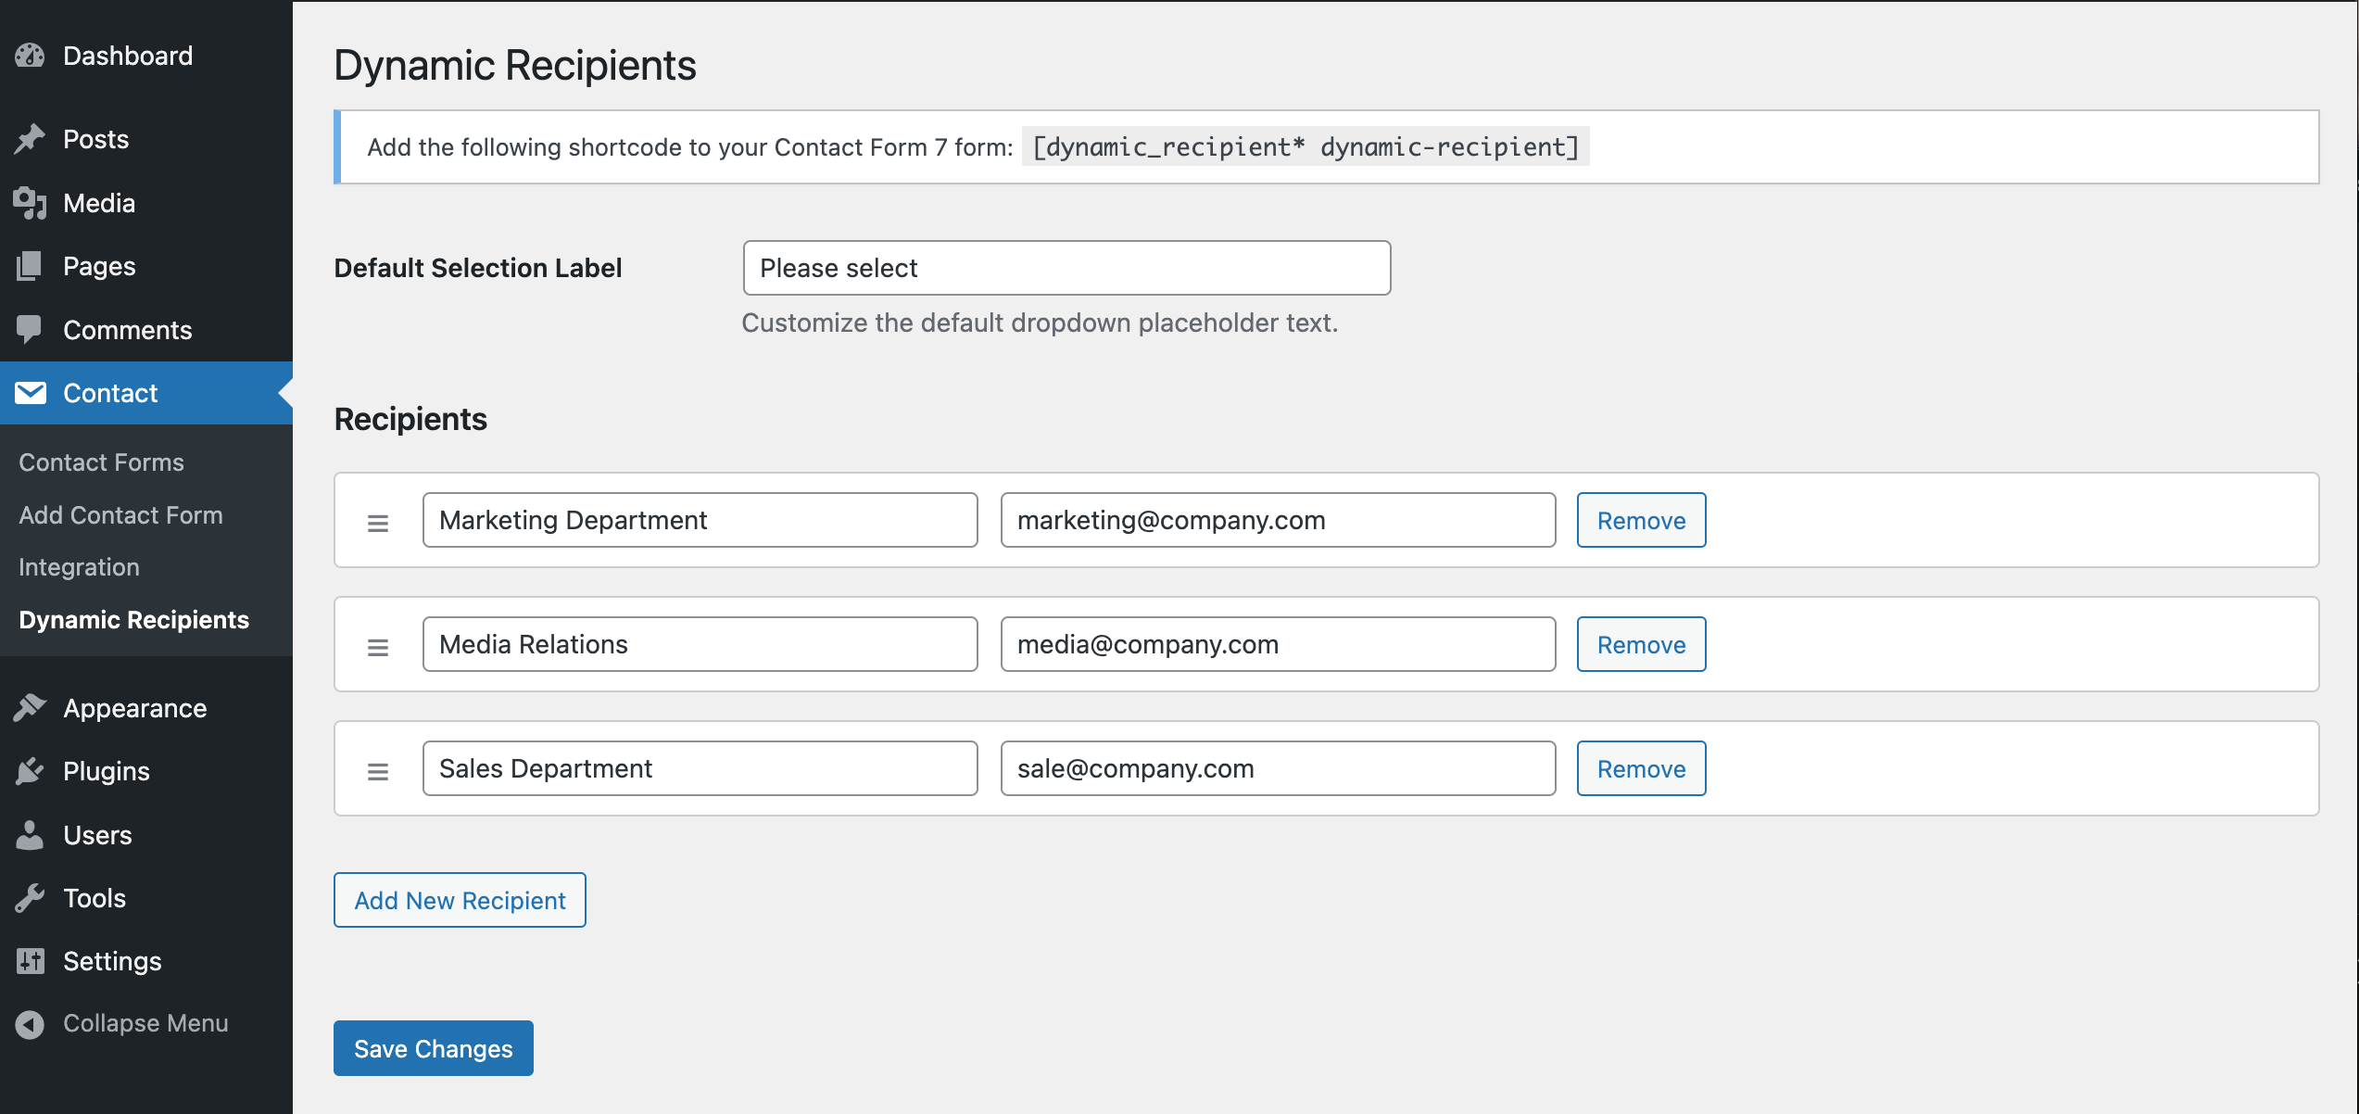Collapse the admin sidebar menu
Screen dimensions: 2359x1114
(122, 1023)
